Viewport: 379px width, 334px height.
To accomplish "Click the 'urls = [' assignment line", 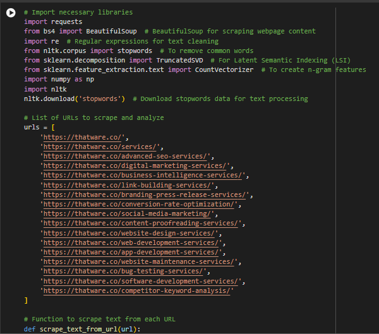I will click(39, 127).
